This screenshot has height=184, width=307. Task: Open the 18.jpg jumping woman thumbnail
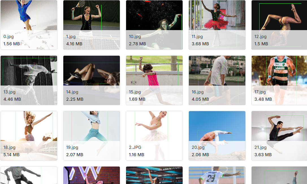pos(29,136)
